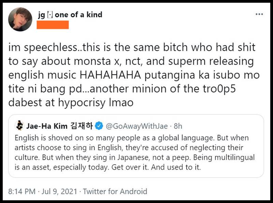
Task: Click the blue verified badge
Action: (x=99, y=126)
